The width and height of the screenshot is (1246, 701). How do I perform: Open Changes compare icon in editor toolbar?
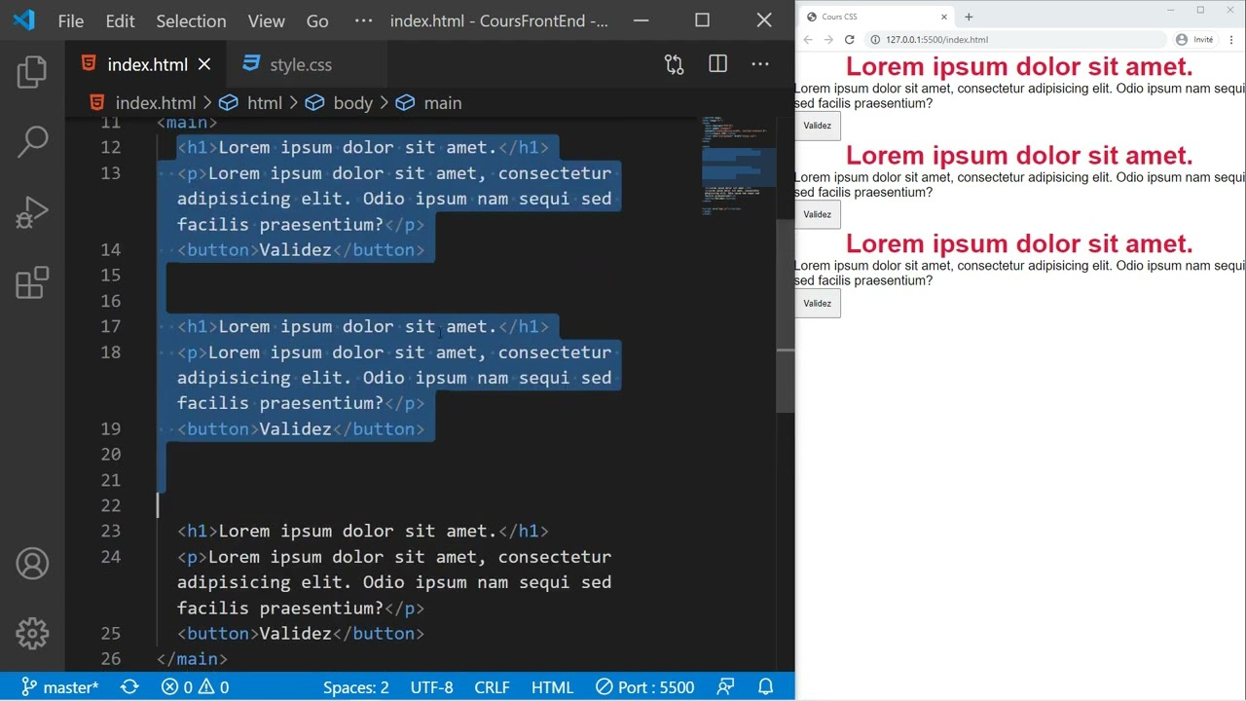674,64
